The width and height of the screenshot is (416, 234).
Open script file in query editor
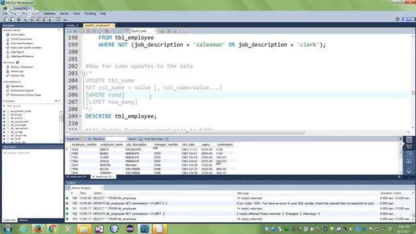pos(70,31)
